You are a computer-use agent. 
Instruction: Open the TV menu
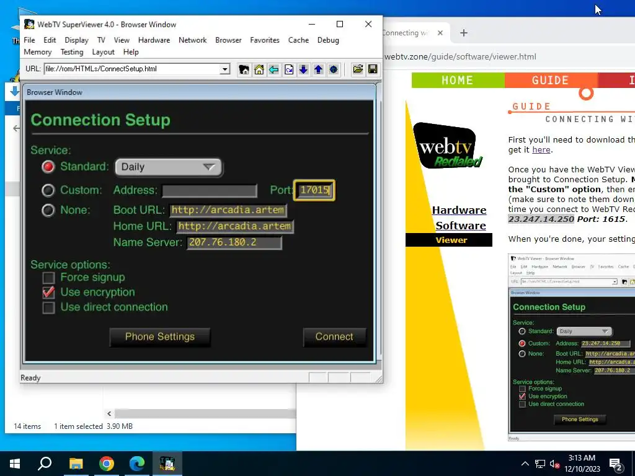pos(101,40)
